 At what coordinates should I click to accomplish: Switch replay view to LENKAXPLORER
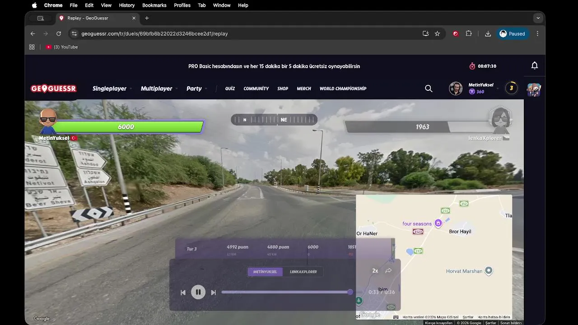[x=303, y=272]
